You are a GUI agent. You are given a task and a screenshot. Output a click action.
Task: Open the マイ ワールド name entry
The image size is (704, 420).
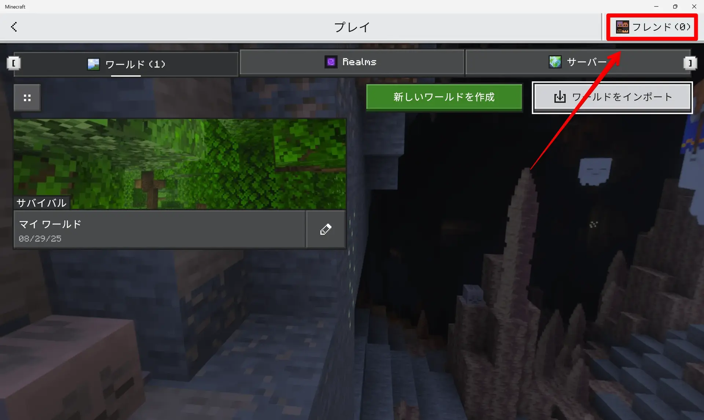(x=159, y=230)
